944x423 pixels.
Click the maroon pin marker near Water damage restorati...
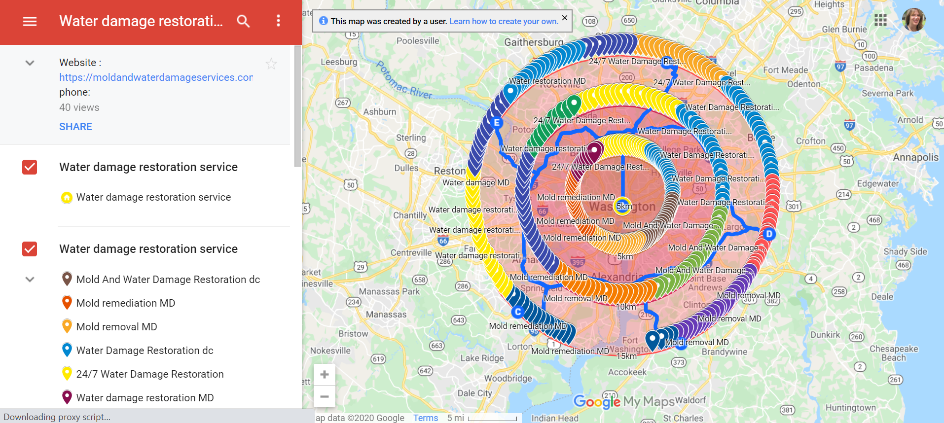[x=594, y=151]
